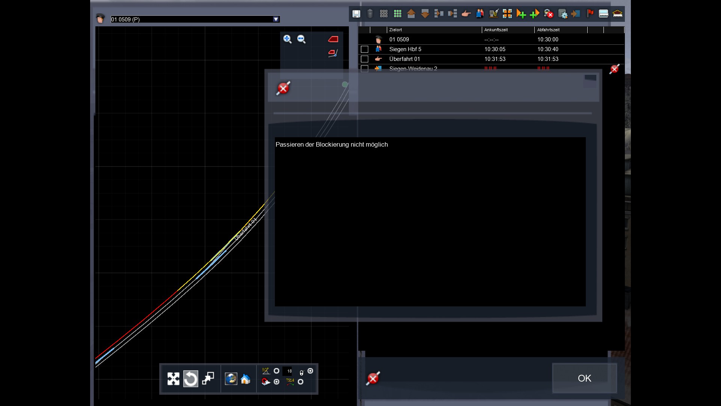The image size is (721, 406).
Task: Click the pointing hand waypoint icon
Action: coord(466,14)
